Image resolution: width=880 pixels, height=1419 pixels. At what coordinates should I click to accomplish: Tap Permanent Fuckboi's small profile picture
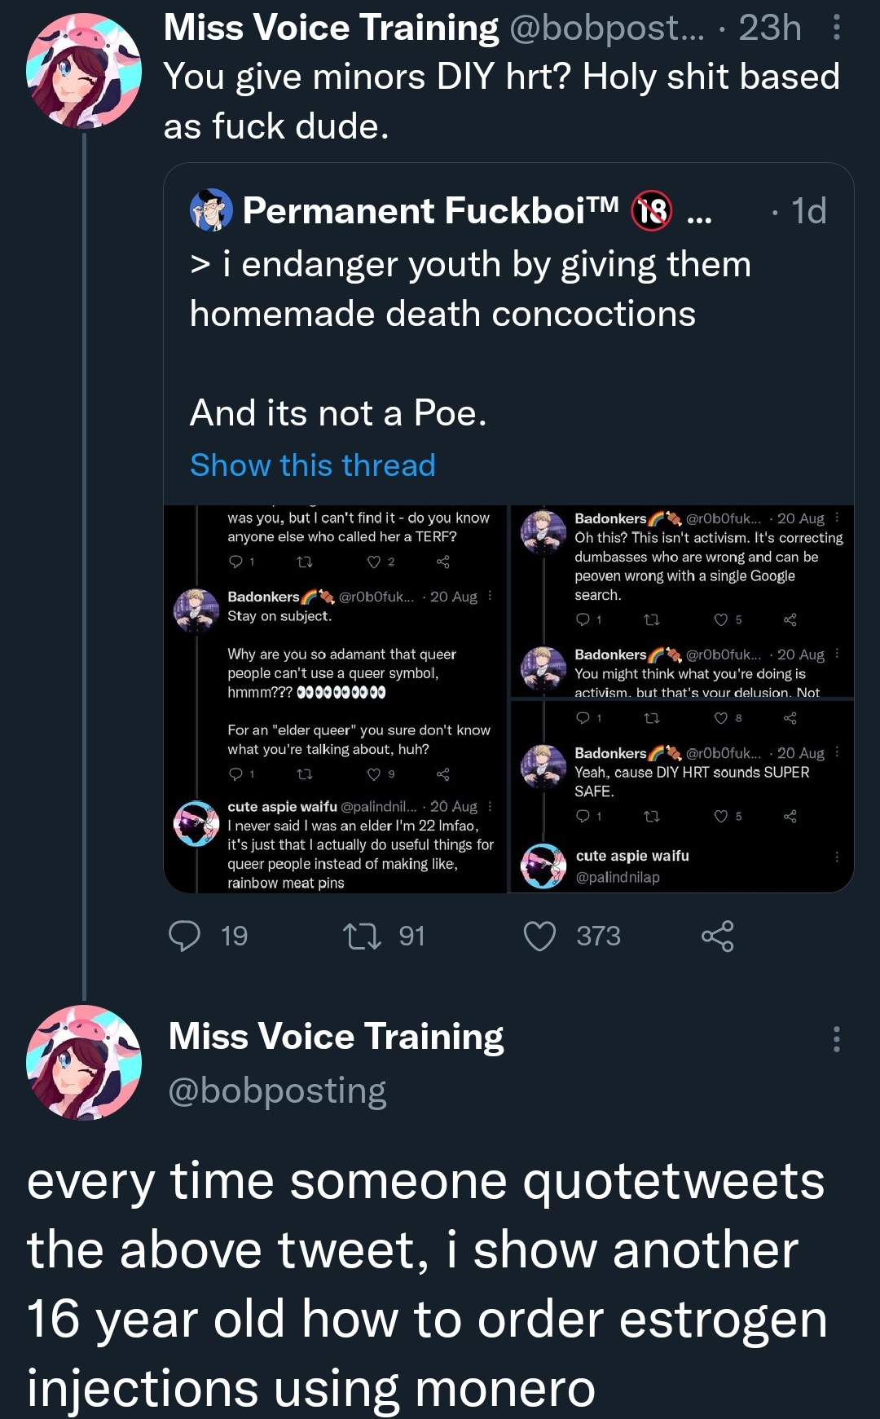211,210
